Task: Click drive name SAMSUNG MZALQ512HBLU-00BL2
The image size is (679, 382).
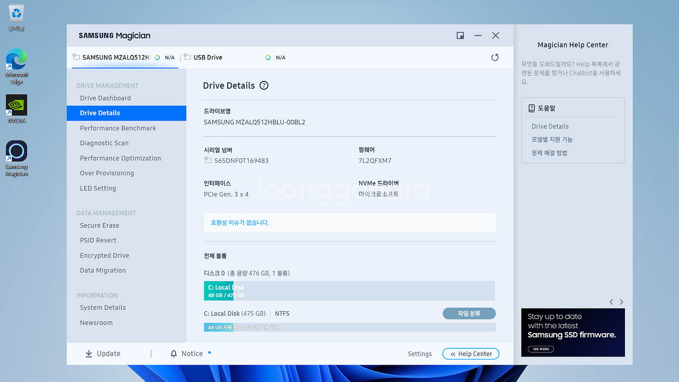Action: (x=255, y=122)
